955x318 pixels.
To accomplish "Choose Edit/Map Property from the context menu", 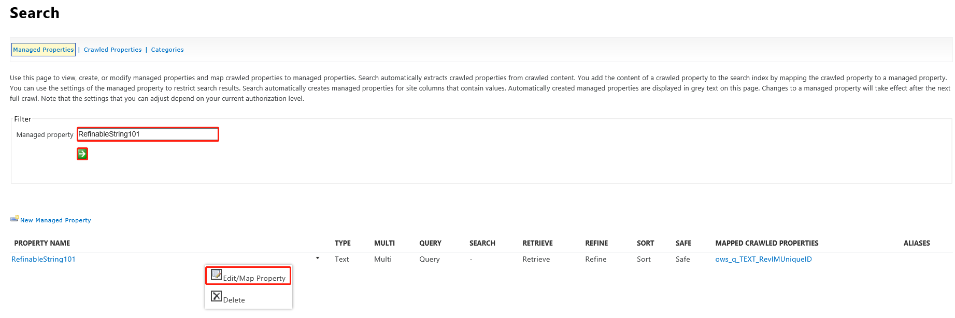I will tap(254, 278).
